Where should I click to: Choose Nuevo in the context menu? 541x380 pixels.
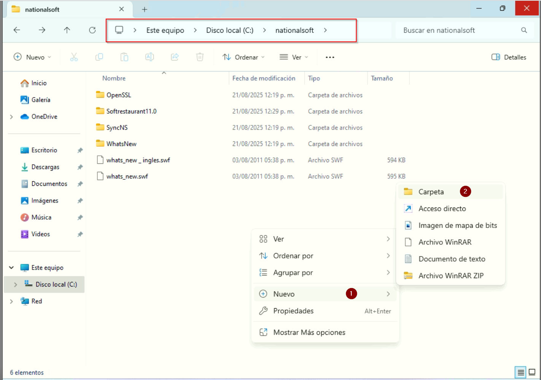[x=325, y=294]
